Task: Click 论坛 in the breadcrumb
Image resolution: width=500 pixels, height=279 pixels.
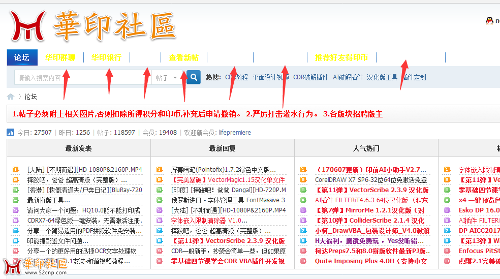Action: pos(30,97)
